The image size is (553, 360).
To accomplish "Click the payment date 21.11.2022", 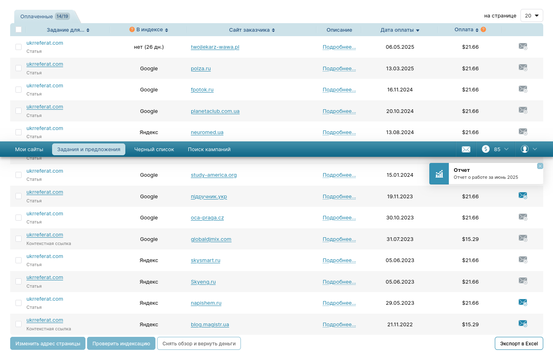I will tap(400, 325).
